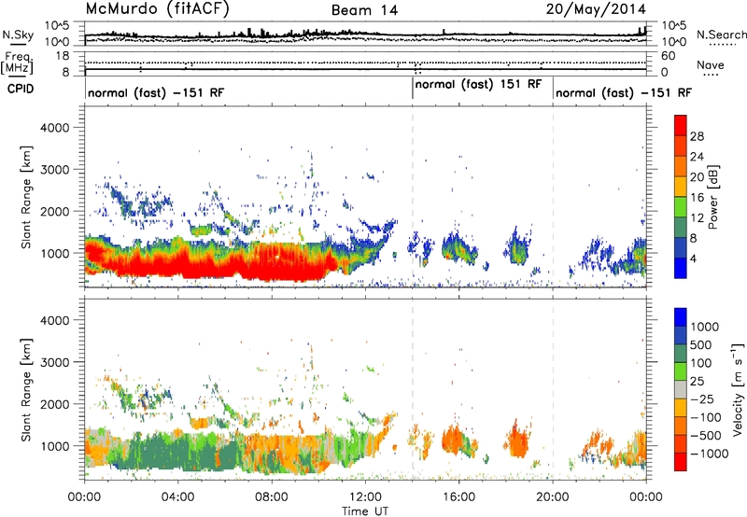Click the "-500" velocity colorbar label

point(706,436)
